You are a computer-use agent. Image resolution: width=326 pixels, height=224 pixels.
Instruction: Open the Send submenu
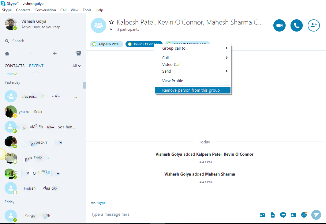tap(193, 71)
